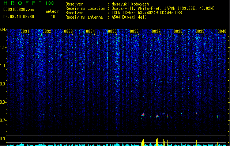The height and width of the screenshot is (146, 230).
Task: Click the bright meteor echo just after 0836
Action: pos(143,115)
